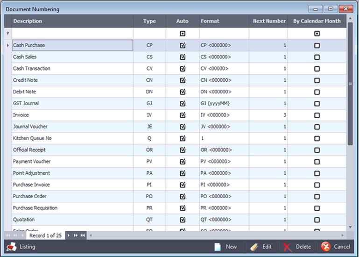Jump to next page of records

[x=76, y=236]
